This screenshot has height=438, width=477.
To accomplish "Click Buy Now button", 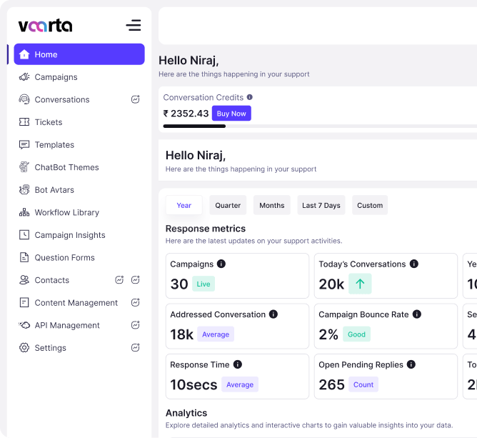I will click(x=231, y=113).
